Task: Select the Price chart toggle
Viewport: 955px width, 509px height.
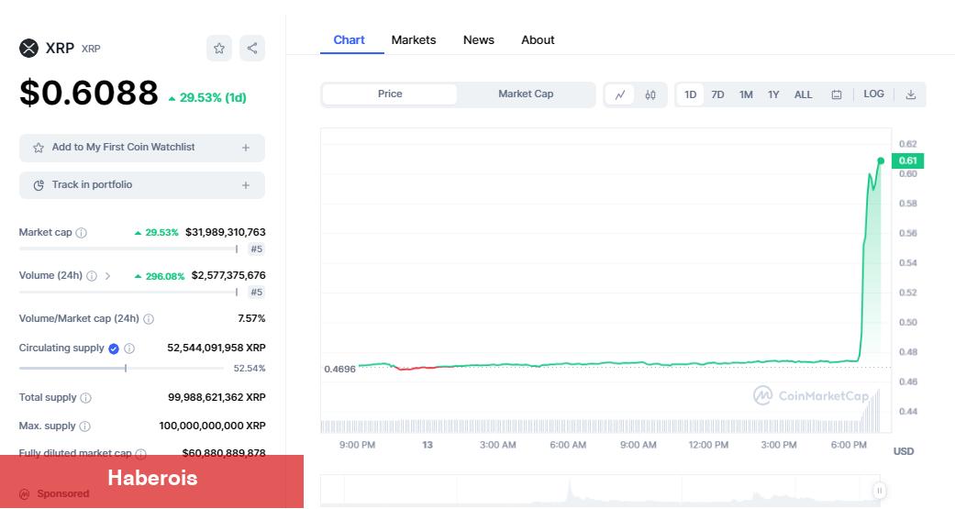Action: click(x=390, y=94)
